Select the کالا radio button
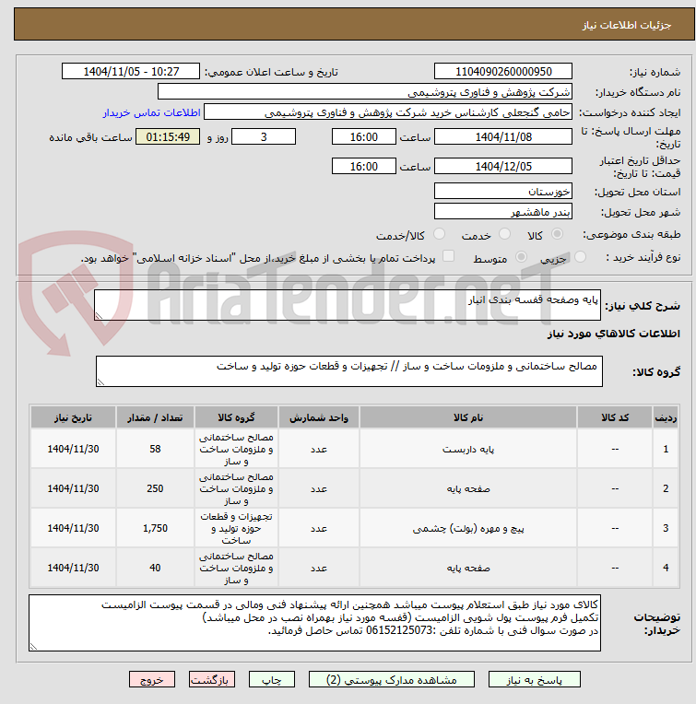The image size is (696, 704). point(557,234)
